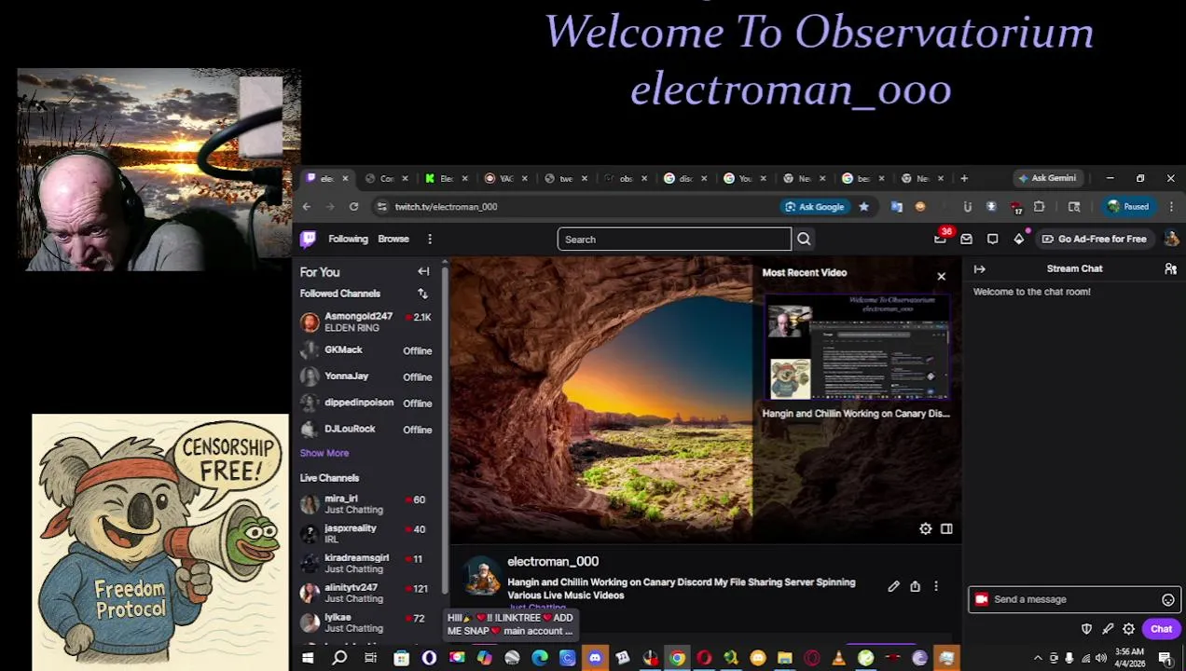Open YonnaJay channel in sidebar
Image resolution: width=1186 pixels, height=671 pixels.
(x=366, y=377)
